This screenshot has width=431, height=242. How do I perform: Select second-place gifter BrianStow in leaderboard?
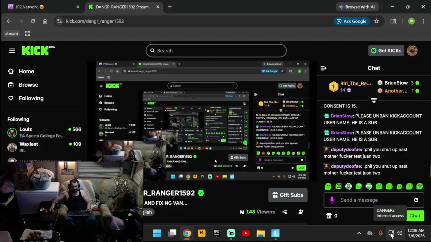398,83
